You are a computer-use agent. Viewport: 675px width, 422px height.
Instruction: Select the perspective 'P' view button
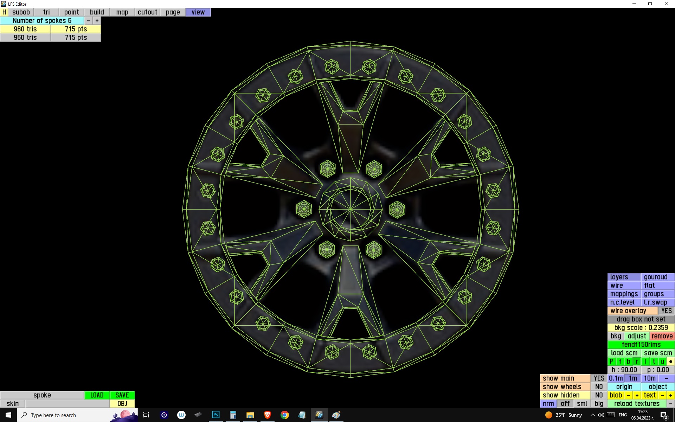pyautogui.click(x=612, y=362)
